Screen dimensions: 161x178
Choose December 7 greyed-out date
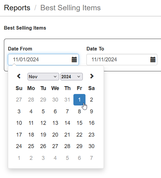pyautogui.click(x=92, y=158)
